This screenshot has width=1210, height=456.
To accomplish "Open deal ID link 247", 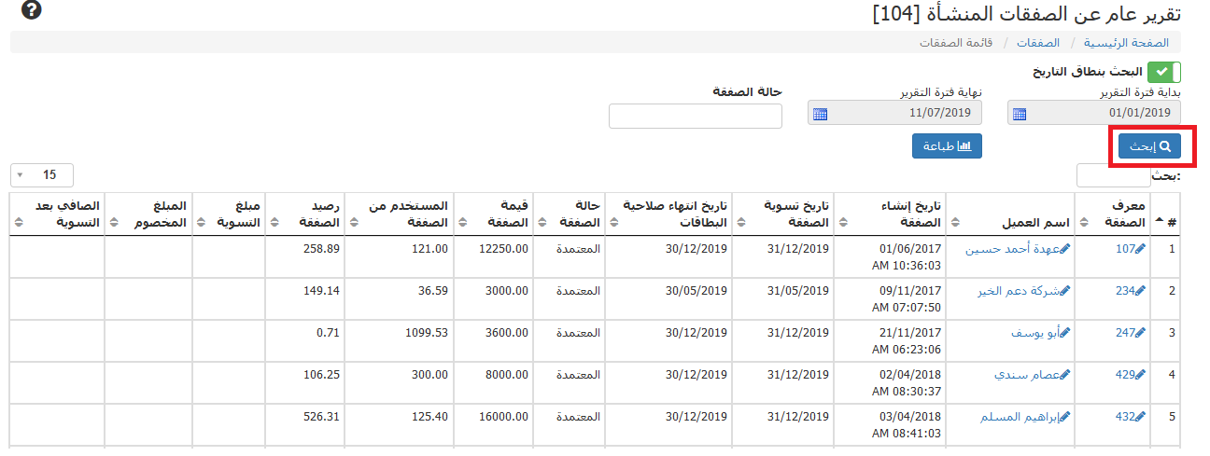I will 1125,333.
